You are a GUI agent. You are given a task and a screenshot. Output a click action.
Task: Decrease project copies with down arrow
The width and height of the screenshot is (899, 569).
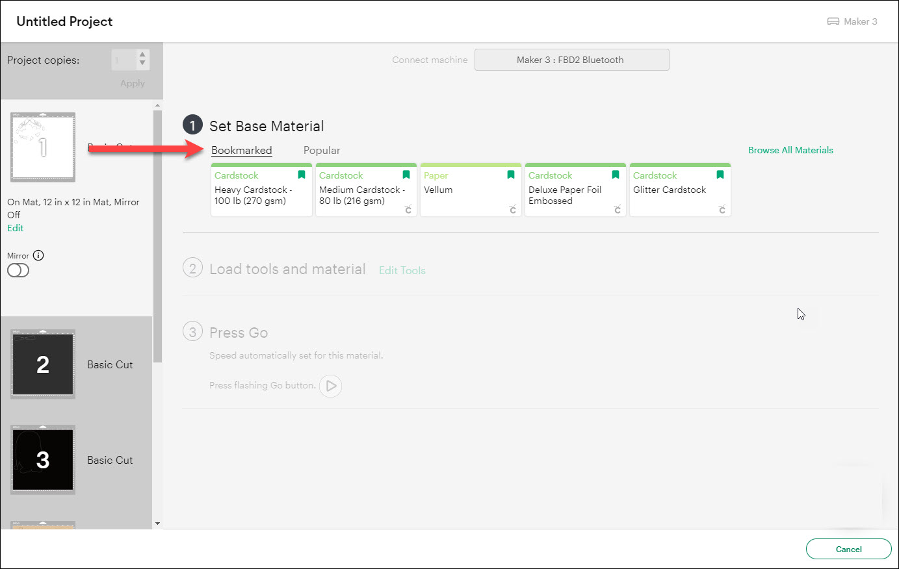142,64
